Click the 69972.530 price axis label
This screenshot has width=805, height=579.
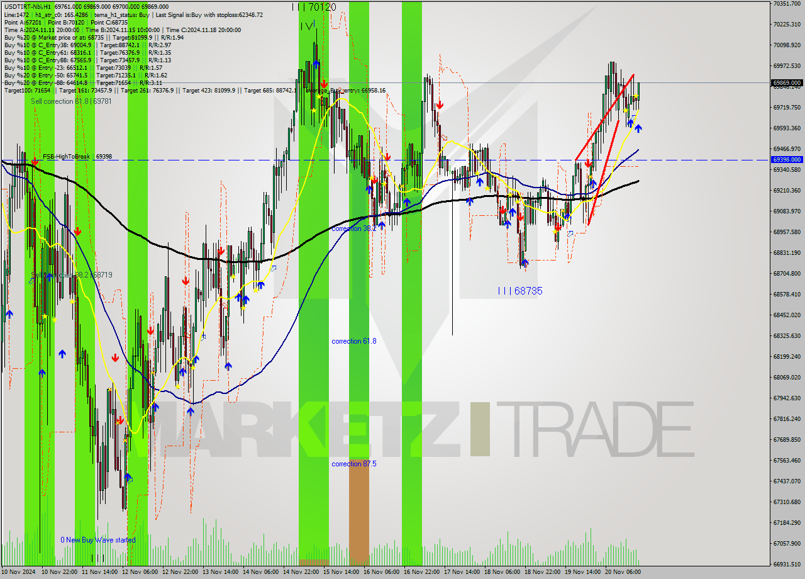[787, 65]
